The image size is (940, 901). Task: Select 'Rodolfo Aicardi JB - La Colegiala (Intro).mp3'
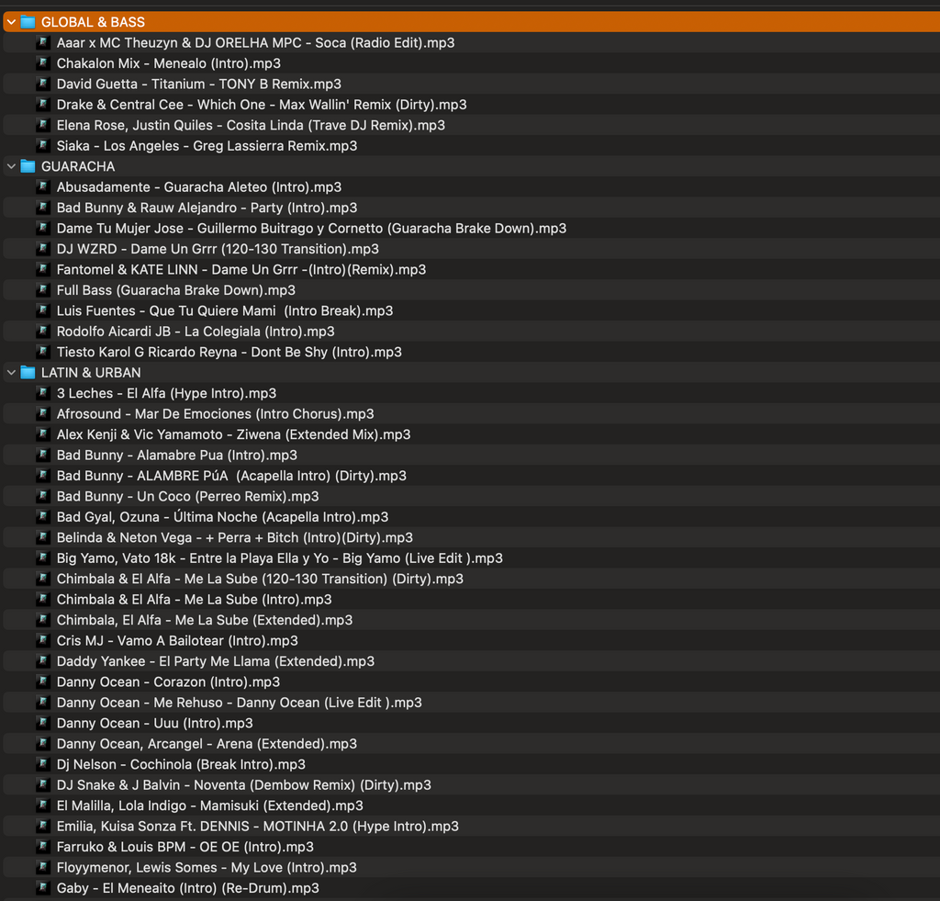click(x=196, y=332)
